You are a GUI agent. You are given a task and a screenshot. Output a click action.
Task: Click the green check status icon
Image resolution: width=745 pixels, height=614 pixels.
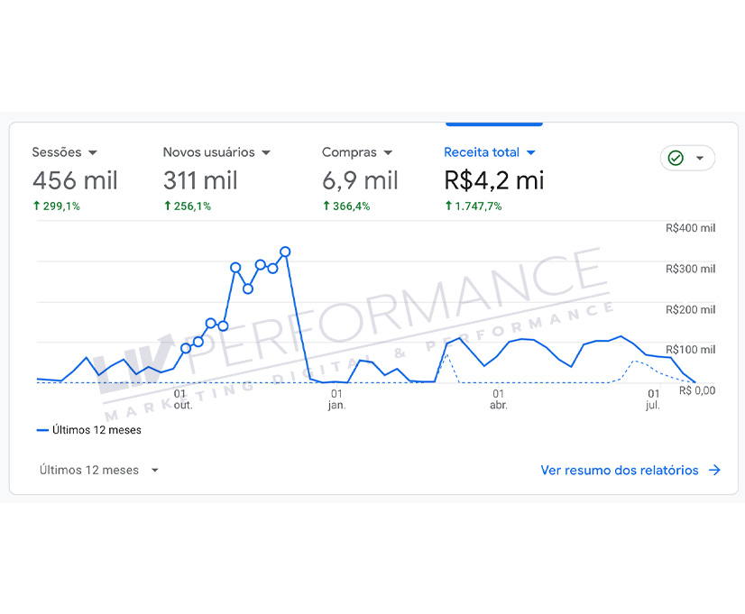676,159
